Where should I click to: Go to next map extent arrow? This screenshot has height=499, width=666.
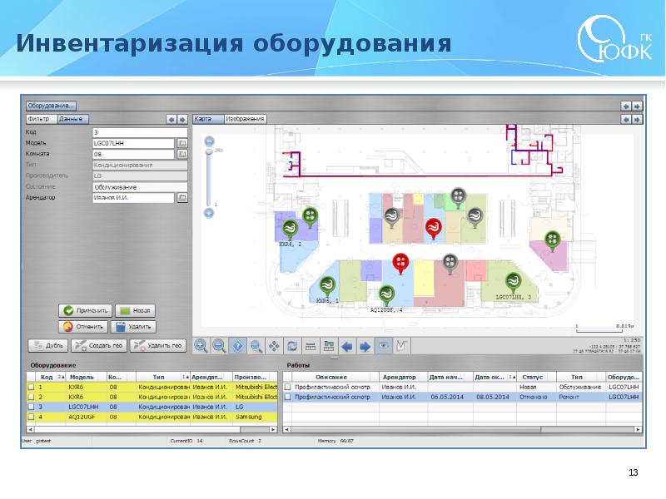pos(365,345)
